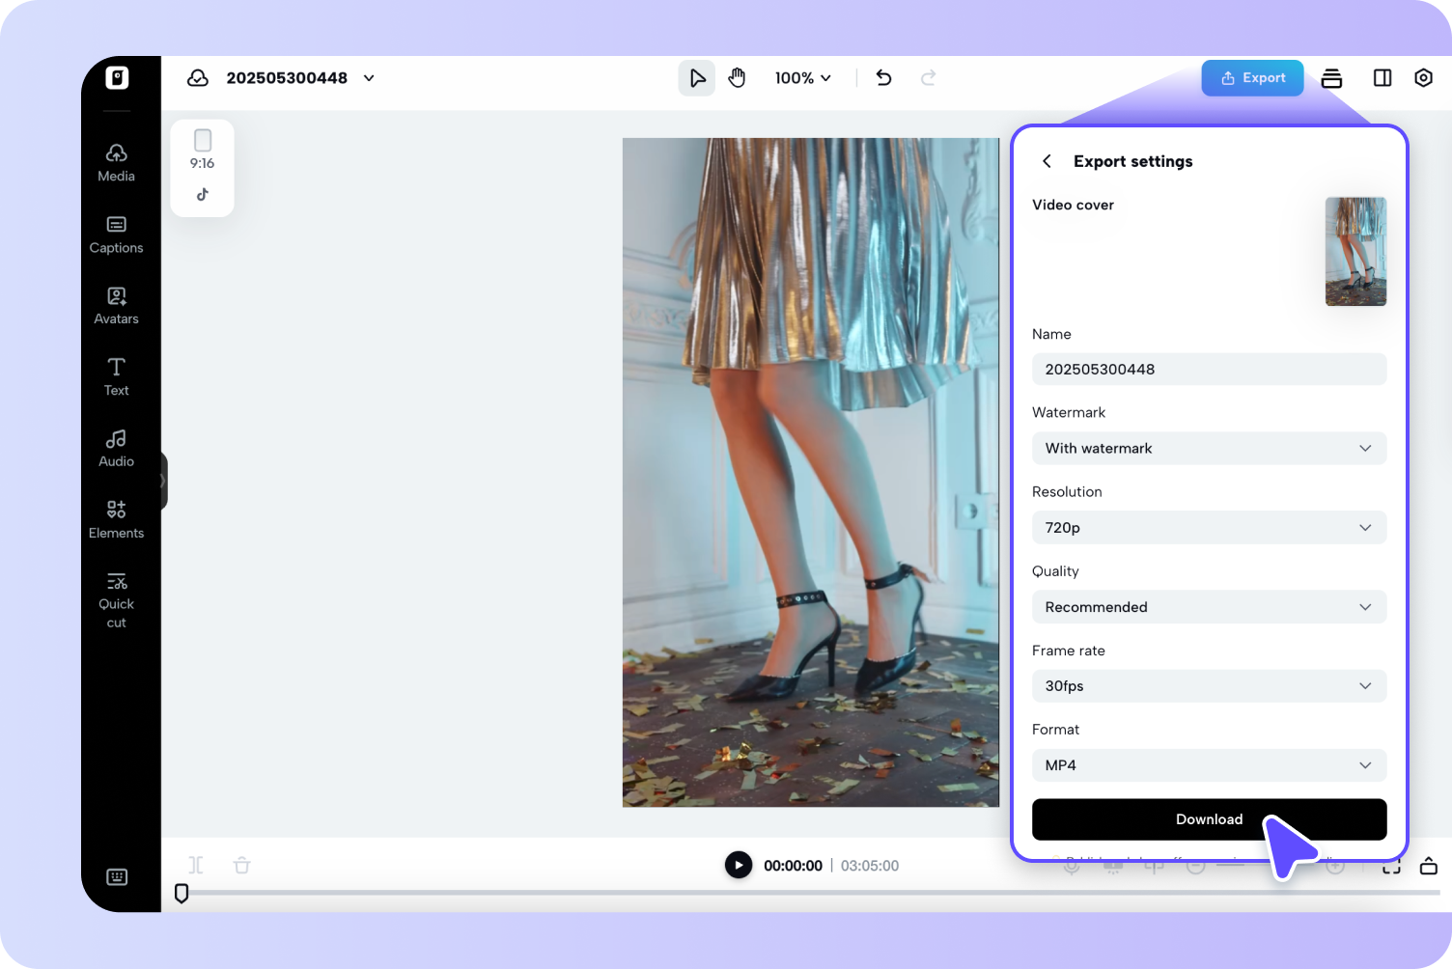Expand the project name dropdown chevron
The image size is (1452, 969).
(x=369, y=78)
